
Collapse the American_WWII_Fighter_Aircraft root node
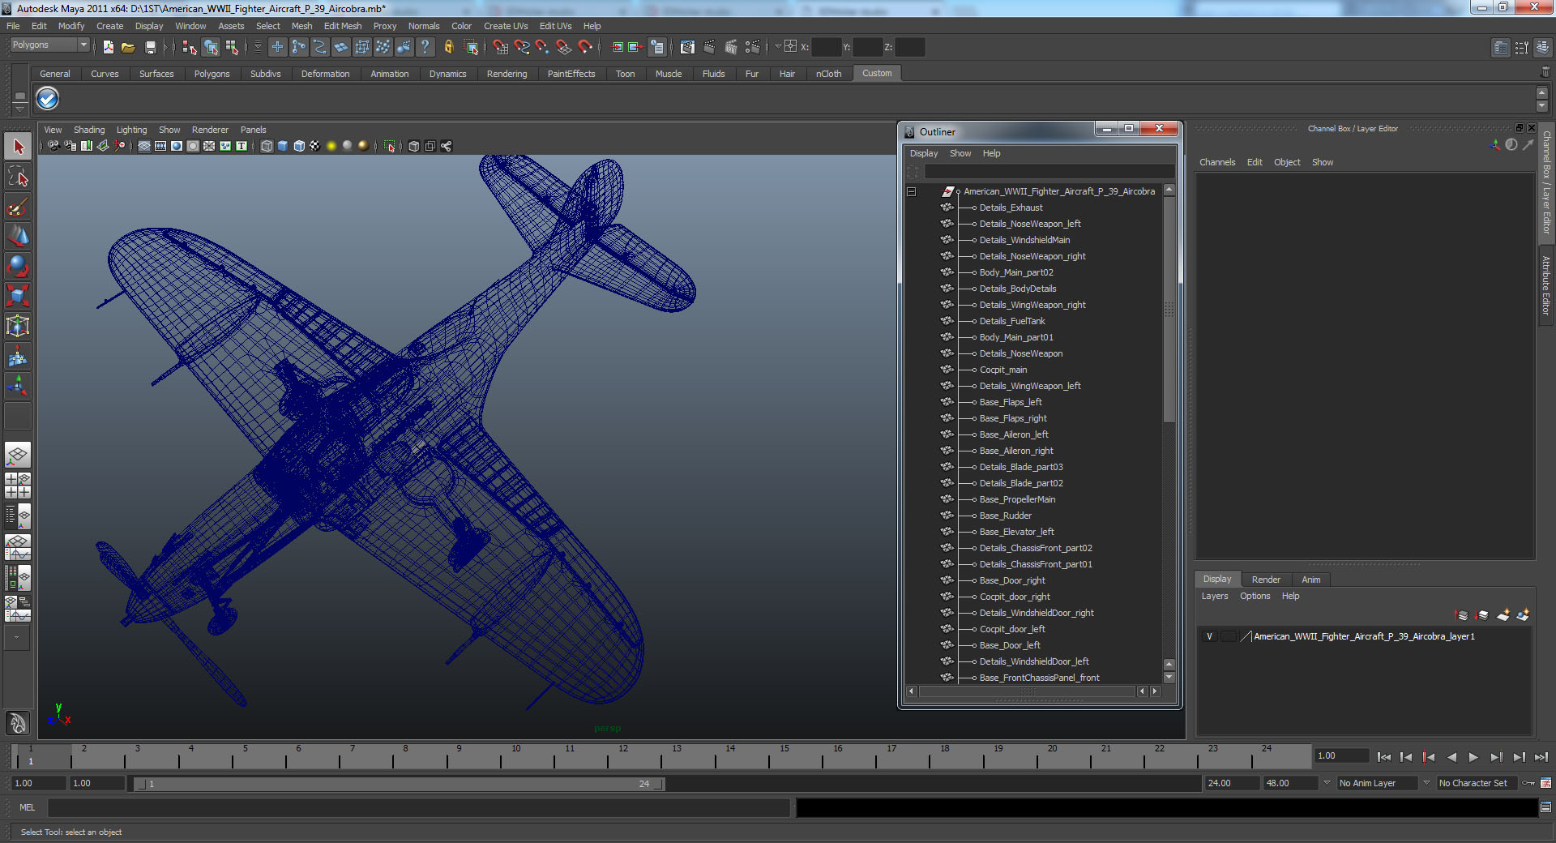[912, 192]
